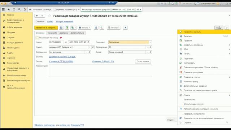The width and height of the screenshot is (231, 130).
Task: Select Скопировать menu item
Action: (204, 63)
